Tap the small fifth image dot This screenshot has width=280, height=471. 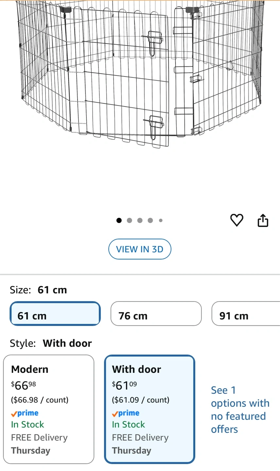click(161, 220)
